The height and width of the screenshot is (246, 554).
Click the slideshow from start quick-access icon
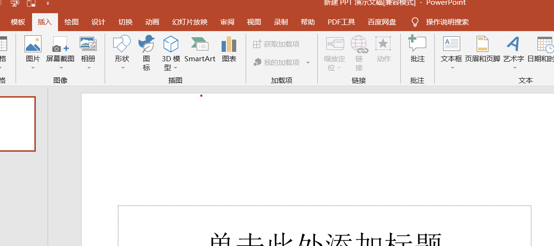click(x=15, y=3)
